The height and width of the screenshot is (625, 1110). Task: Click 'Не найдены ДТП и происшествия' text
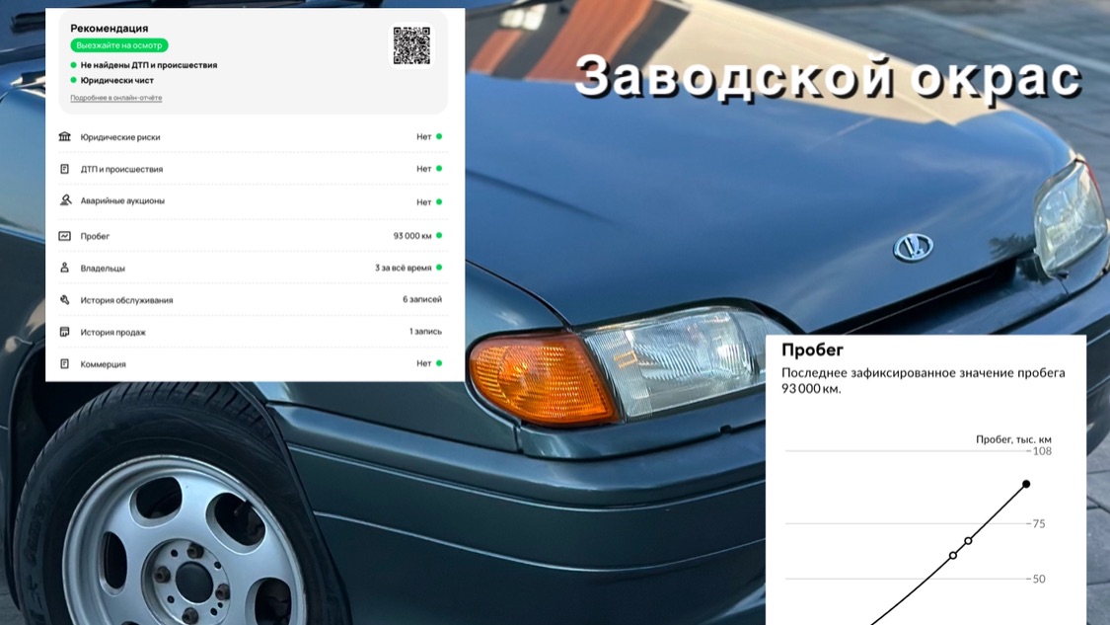point(149,65)
